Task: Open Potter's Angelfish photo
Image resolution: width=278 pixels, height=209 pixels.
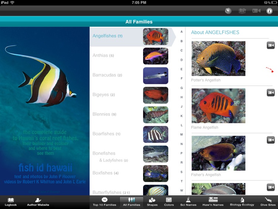Action: [x=218, y=59]
